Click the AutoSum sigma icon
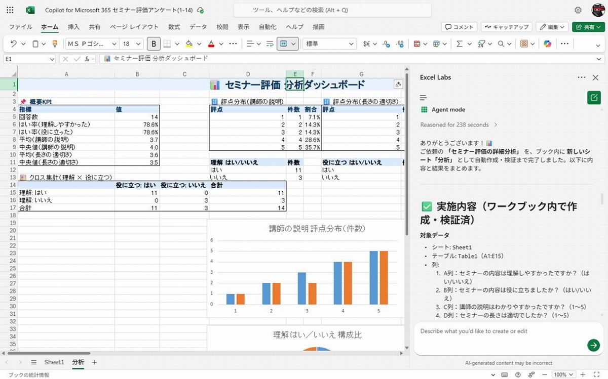The image size is (608, 379). (460, 44)
